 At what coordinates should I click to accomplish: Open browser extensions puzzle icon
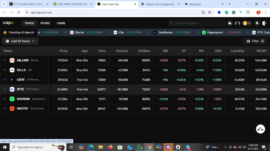coord(248,12)
